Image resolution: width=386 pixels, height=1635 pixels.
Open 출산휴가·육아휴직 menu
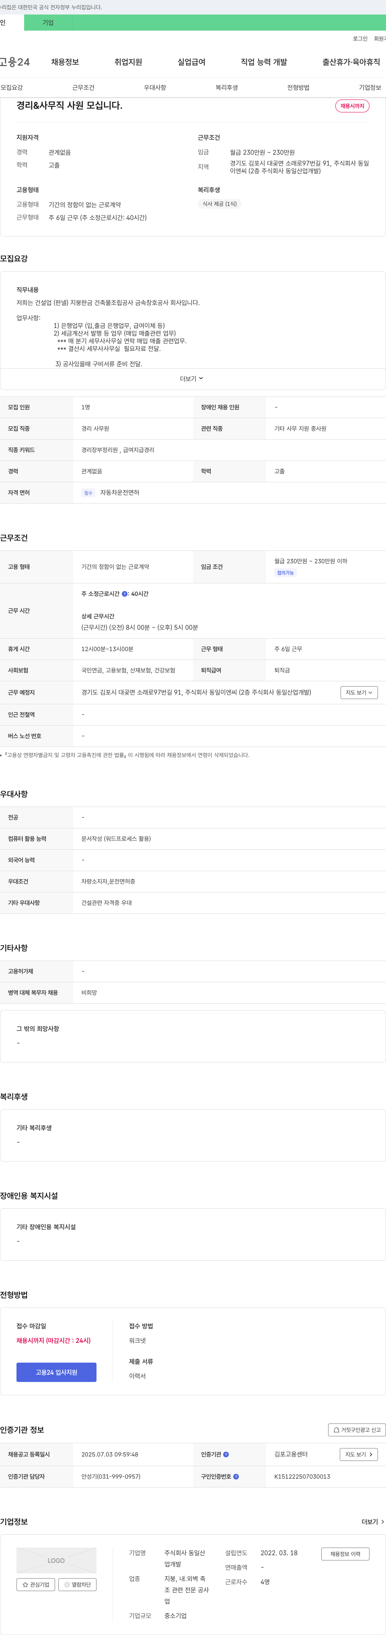351,62
